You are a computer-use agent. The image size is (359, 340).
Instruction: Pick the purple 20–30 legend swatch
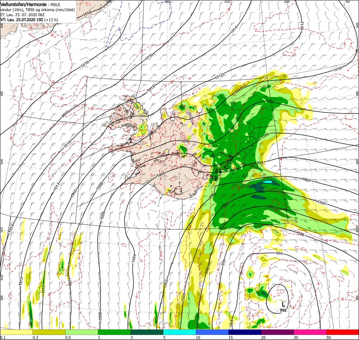point(277,332)
